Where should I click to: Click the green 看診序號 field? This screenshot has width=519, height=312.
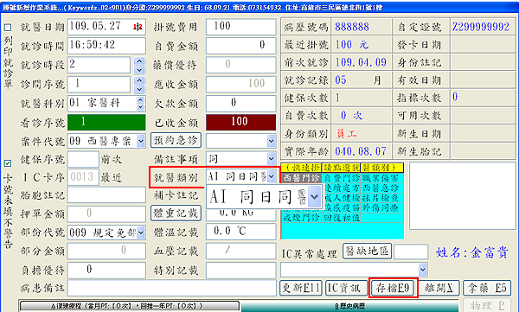click(x=106, y=122)
